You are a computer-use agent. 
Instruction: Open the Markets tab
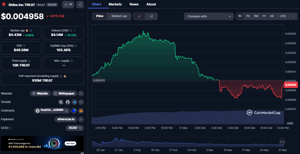pyautogui.click(x=115, y=4)
